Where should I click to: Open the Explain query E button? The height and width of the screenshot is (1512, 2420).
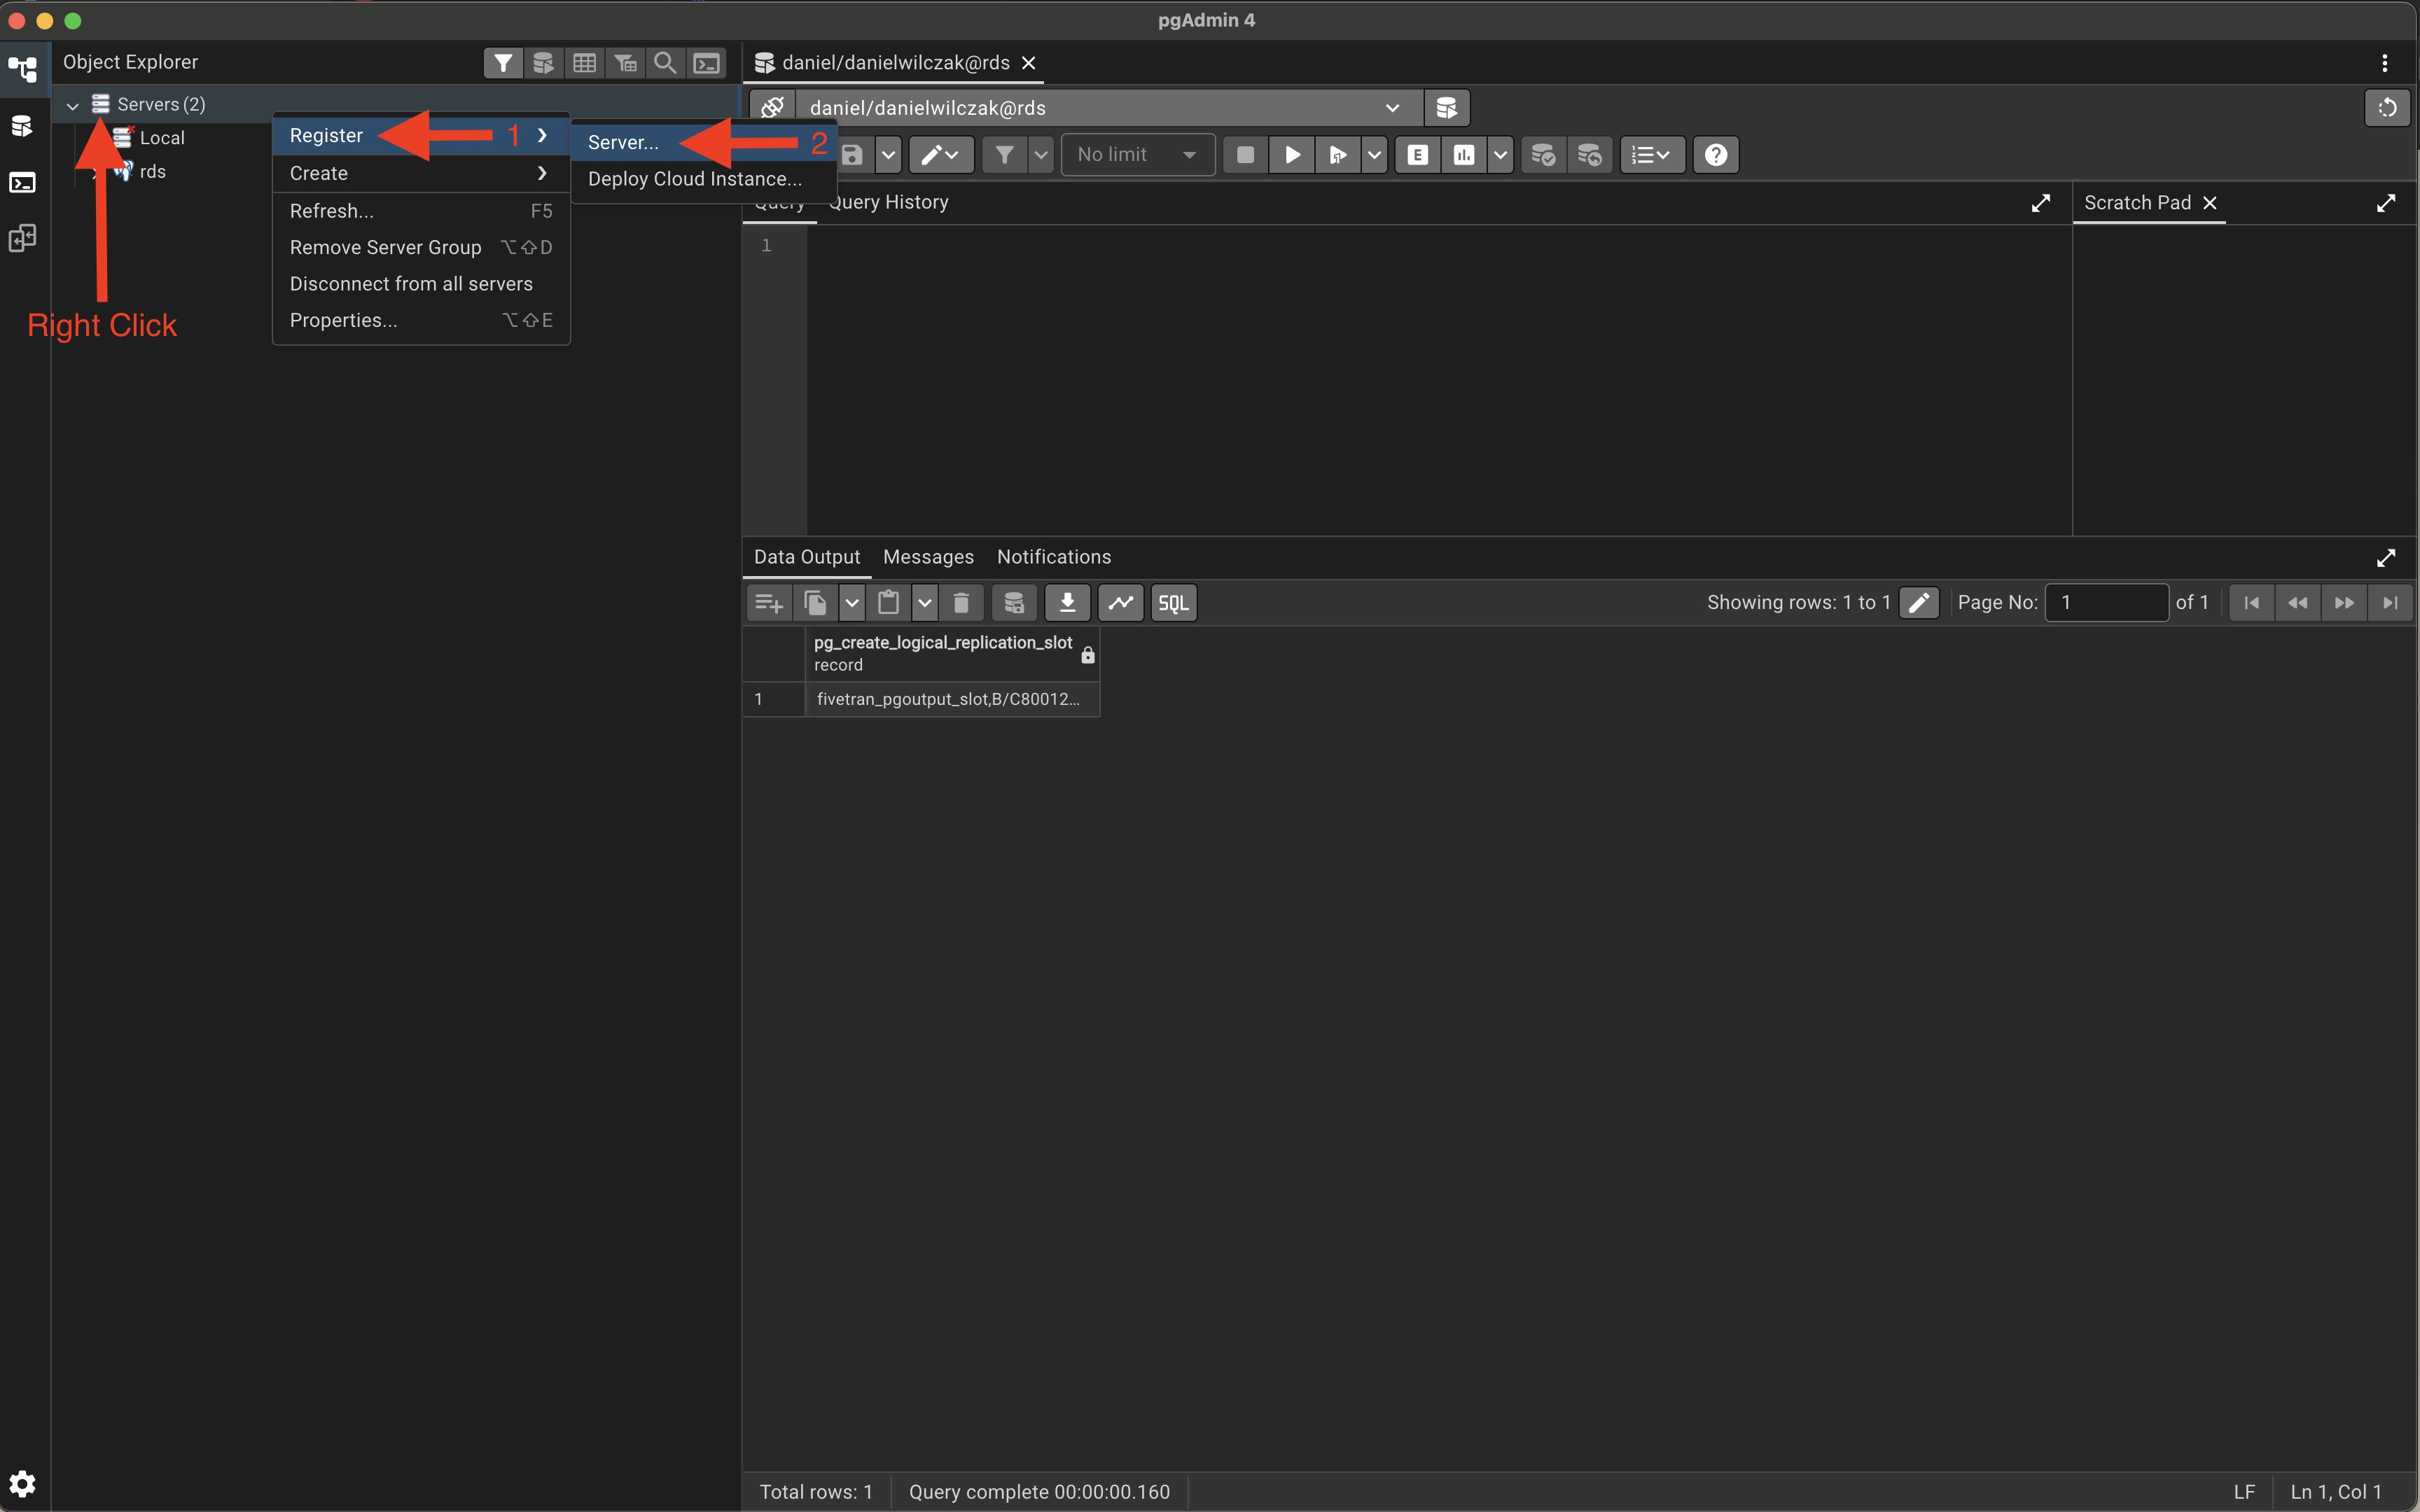pos(1417,155)
